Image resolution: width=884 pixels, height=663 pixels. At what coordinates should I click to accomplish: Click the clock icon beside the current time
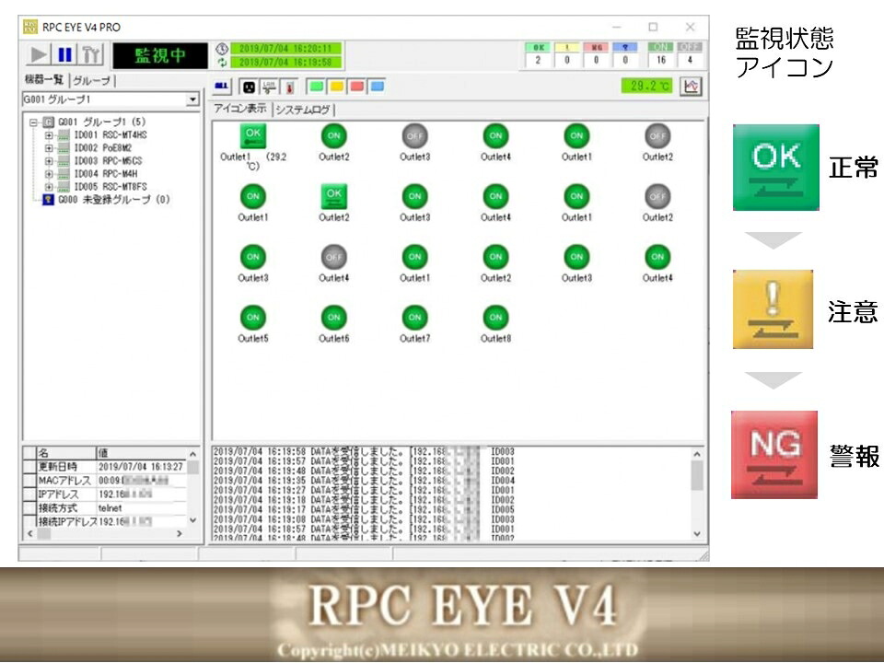point(222,49)
